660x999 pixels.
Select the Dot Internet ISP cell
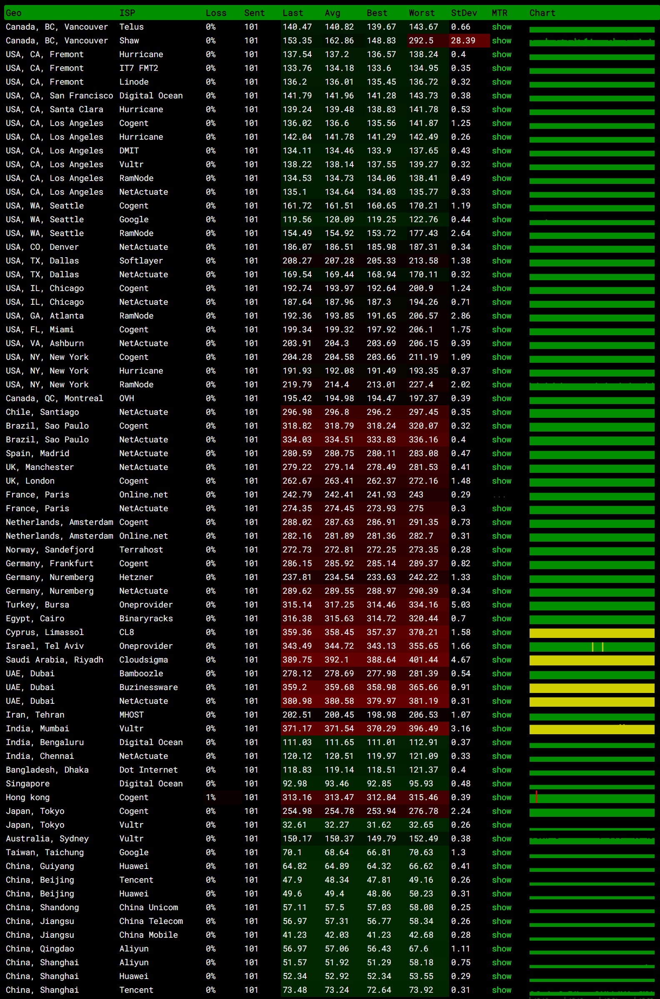(148, 770)
